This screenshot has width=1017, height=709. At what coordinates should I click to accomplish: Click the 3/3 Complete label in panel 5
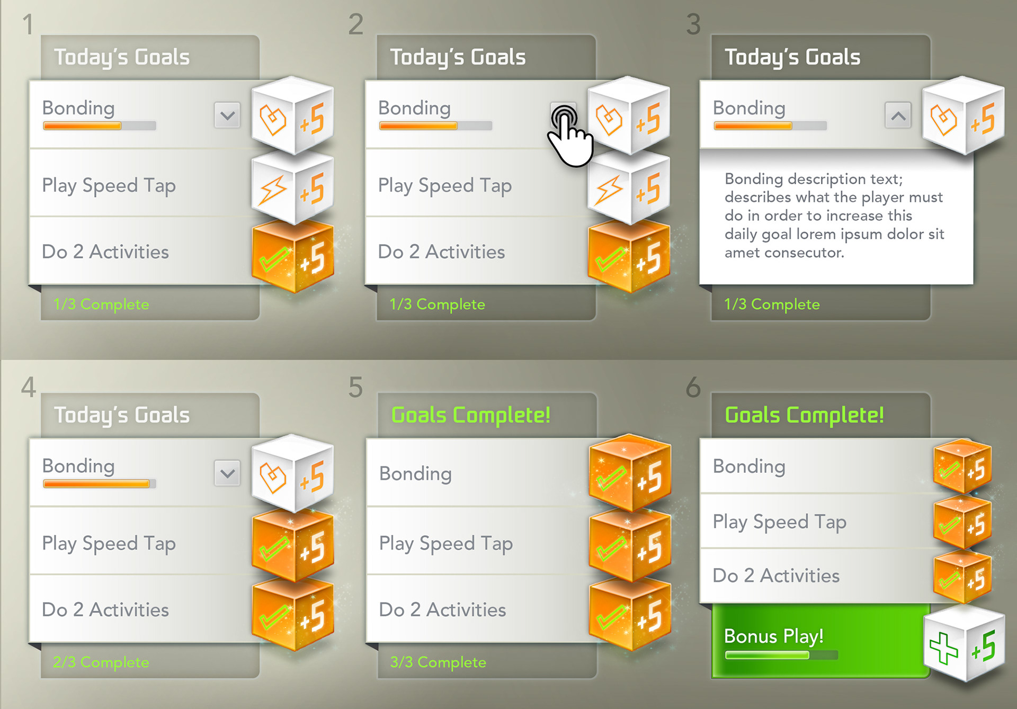438,662
